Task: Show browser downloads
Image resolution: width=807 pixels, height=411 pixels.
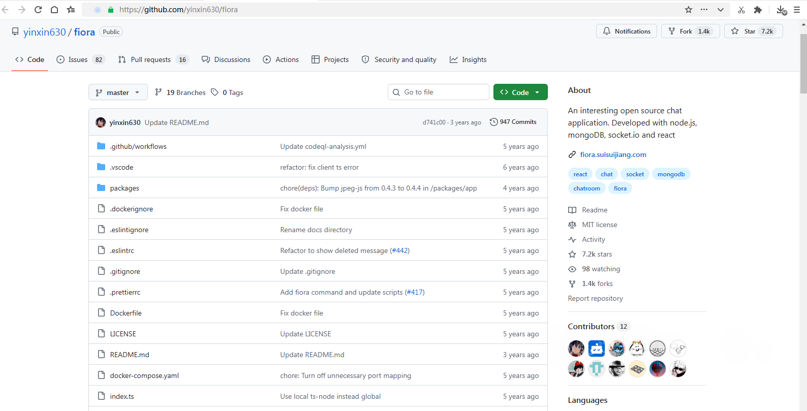Action: [782, 10]
